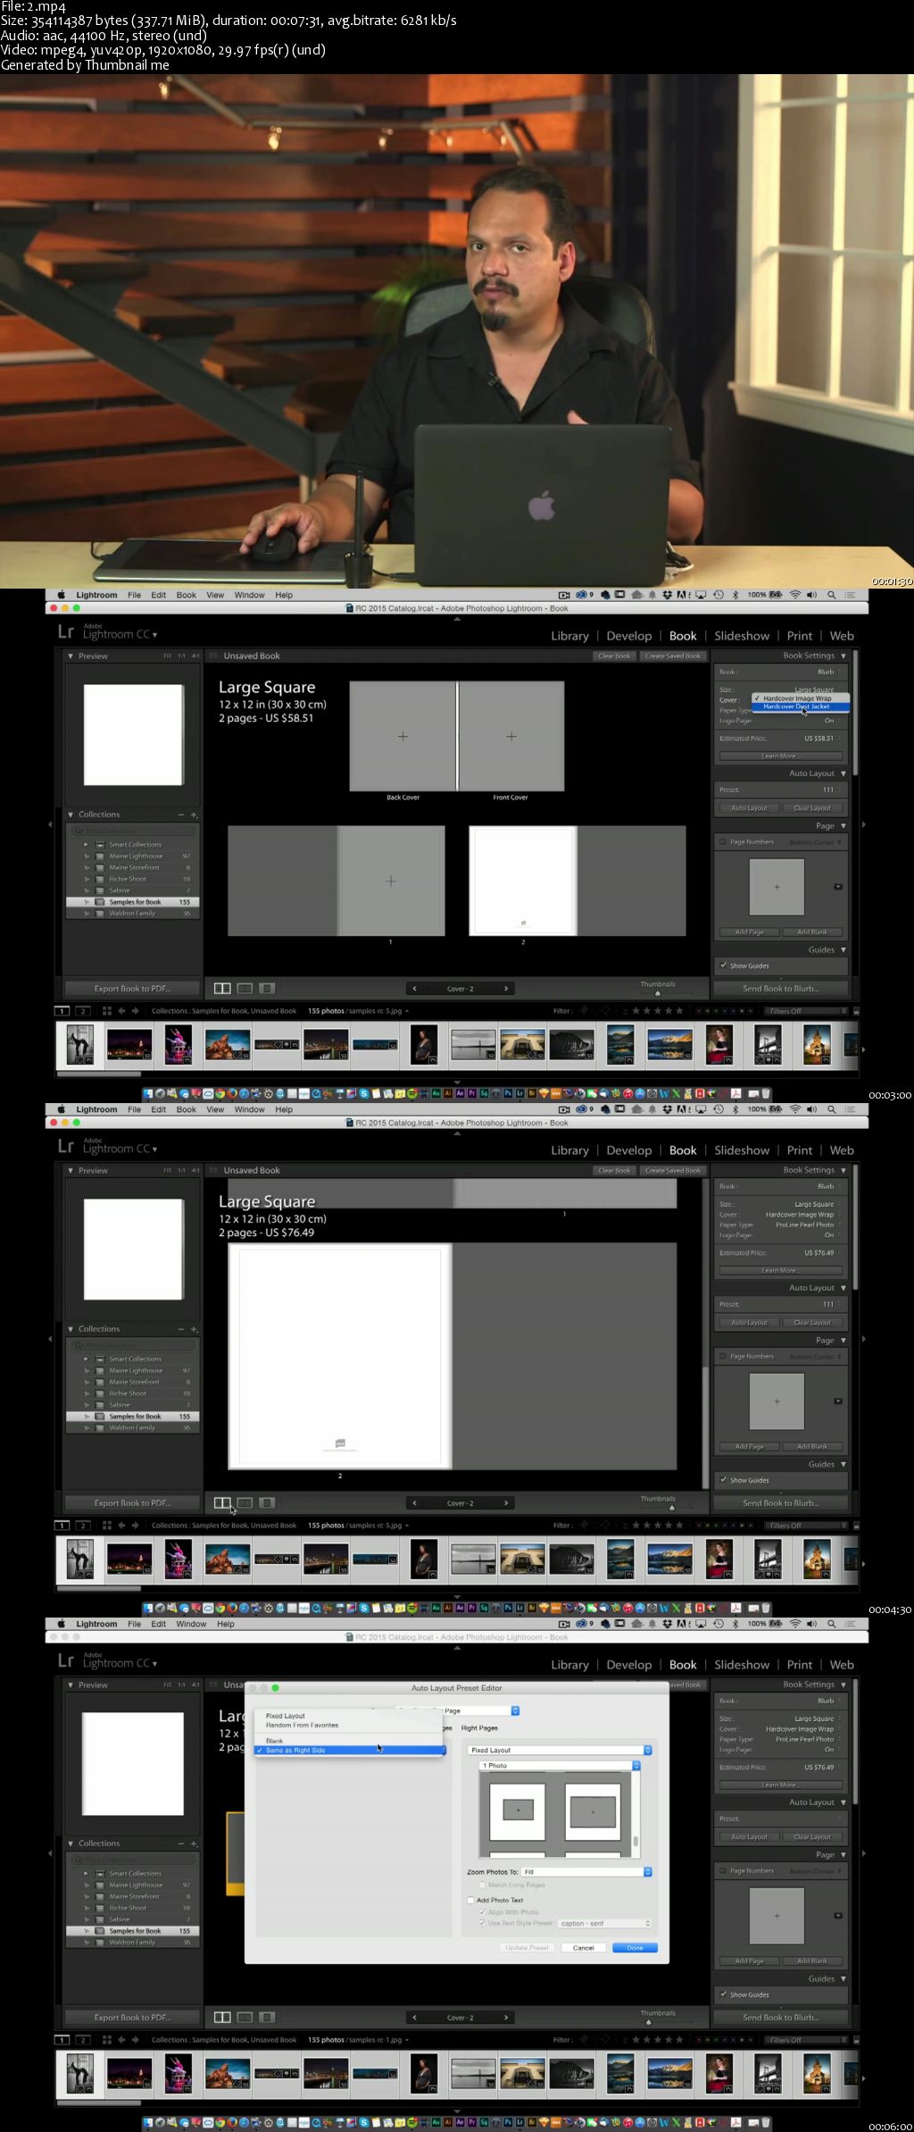This screenshot has height=2132, width=914.
Task: Select main window 1 button in 00:03:00 frame
Action: [62, 1011]
